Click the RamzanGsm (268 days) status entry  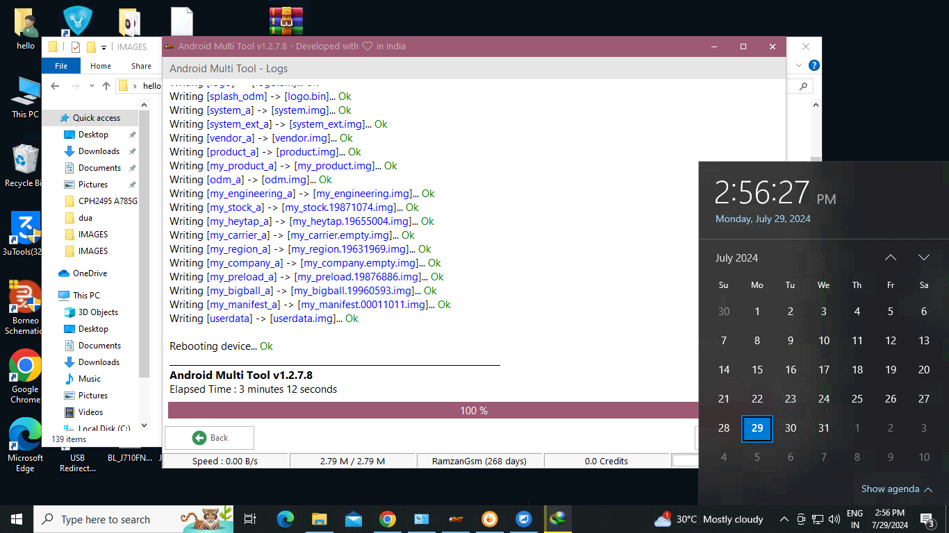click(479, 461)
